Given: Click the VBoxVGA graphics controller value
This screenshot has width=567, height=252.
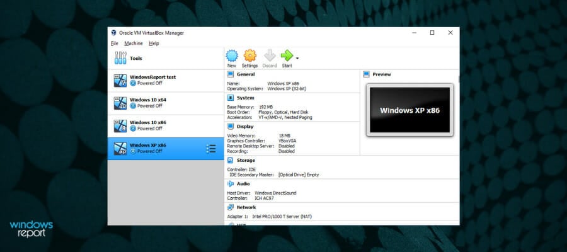Looking at the screenshot, I should tap(287, 140).
